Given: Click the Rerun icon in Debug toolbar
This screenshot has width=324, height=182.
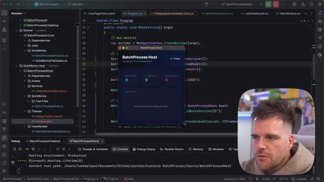Looking at the screenshot, I should [14, 149].
